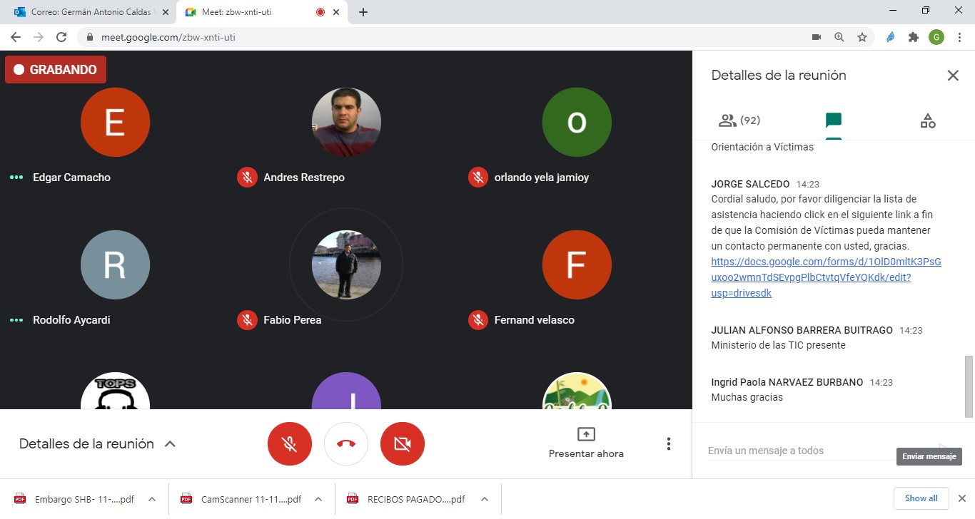This screenshot has width=975, height=519.
Task: Click Show all downloads button
Action: tap(921, 498)
